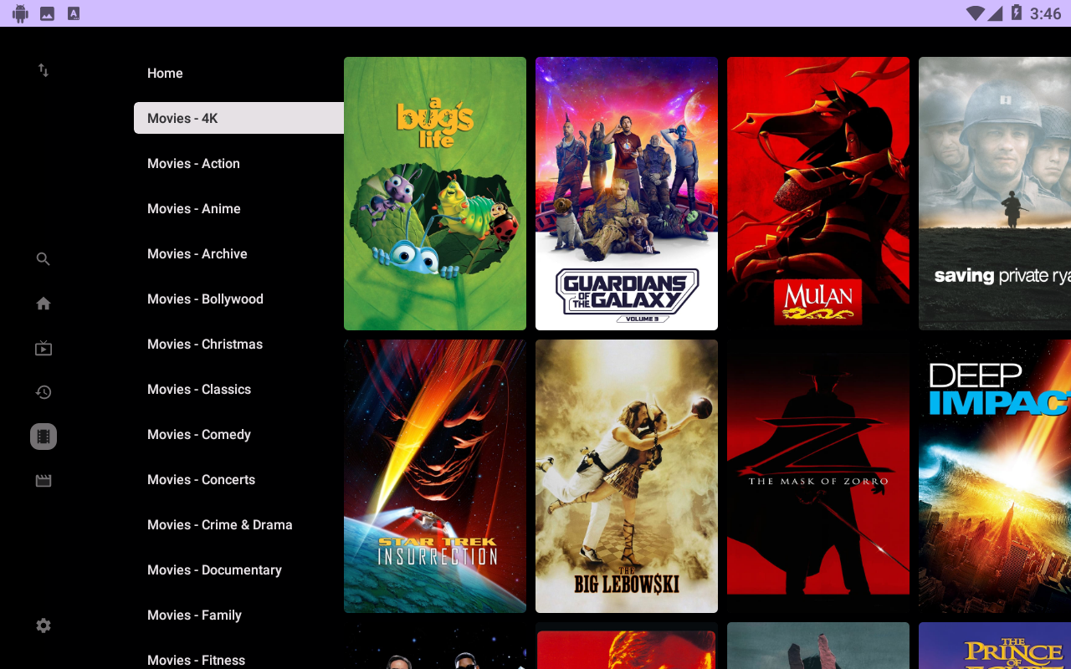
Task: Click the swap arrows icon in sidebar
Action: (44, 71)
